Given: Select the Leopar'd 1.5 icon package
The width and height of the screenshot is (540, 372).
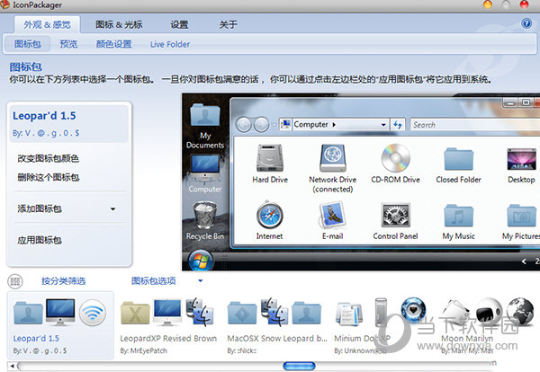Looking at the screenshot, I should (x=60, y=325).
